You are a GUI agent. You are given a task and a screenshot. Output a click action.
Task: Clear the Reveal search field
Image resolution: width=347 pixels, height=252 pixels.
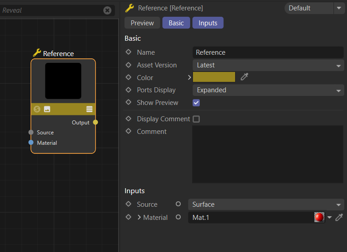tap(107, 10)
